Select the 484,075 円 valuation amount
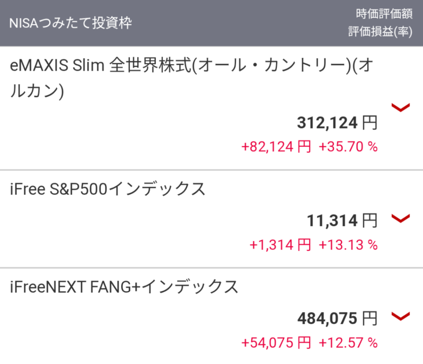 [337, 319]
